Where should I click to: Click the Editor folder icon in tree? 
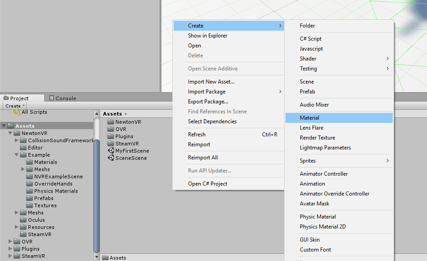[x=23, y=147]
